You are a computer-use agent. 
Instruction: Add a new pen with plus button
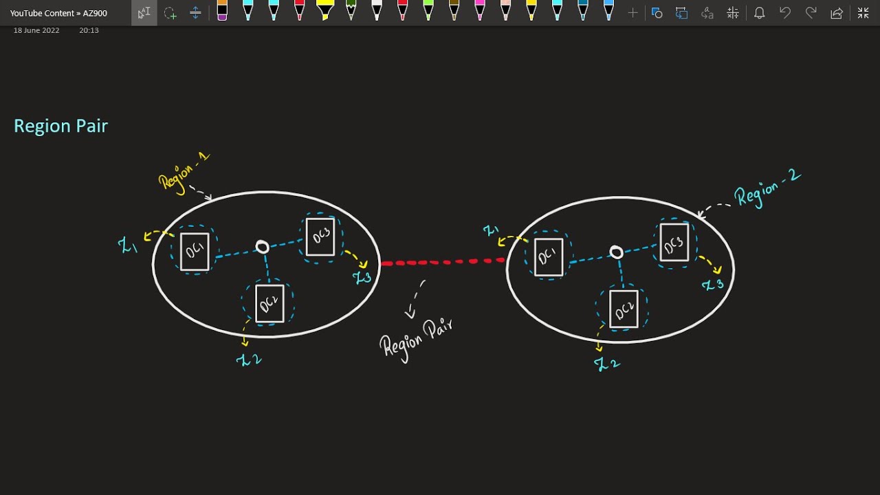632,13
